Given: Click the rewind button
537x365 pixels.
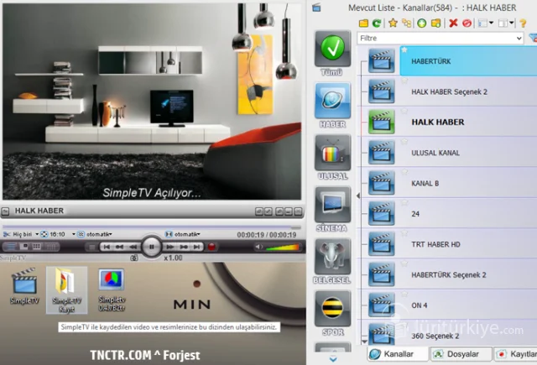Looking at the screenshot, I should tap(133, 247).
